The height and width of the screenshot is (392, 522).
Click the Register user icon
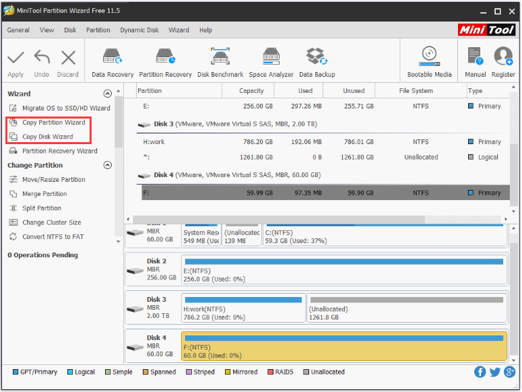point(503,56)
